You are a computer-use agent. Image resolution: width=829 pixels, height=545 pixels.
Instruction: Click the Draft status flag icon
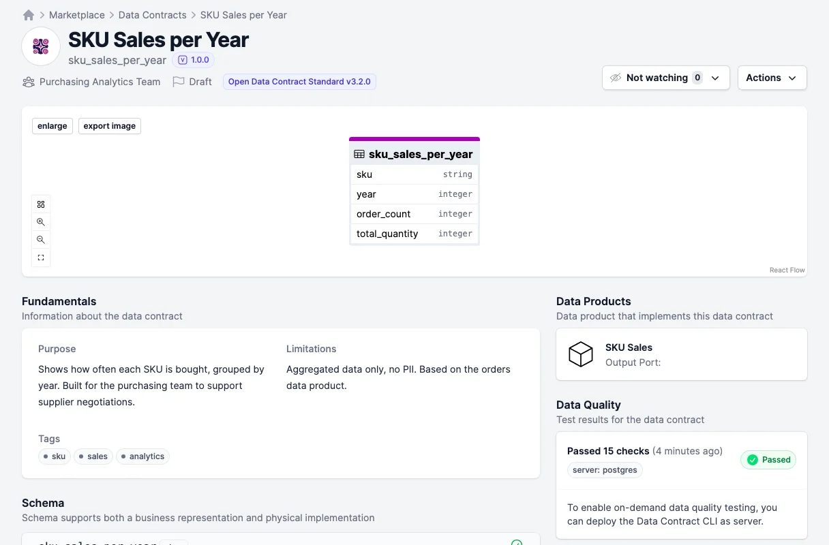point(179,82)
